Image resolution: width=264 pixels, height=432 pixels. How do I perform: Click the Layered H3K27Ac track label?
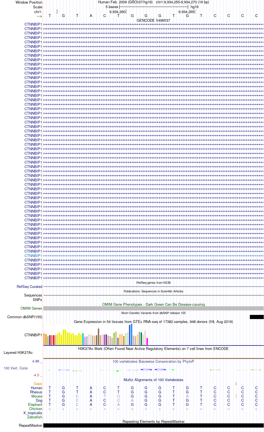[18, 352]
